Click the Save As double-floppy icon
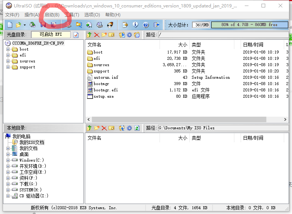292x214 pixels. (x=54, y=25)
